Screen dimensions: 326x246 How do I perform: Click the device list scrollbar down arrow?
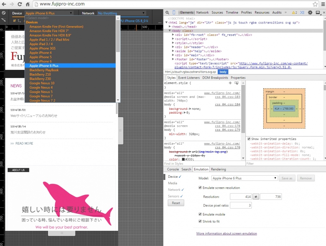coord(118,100)
